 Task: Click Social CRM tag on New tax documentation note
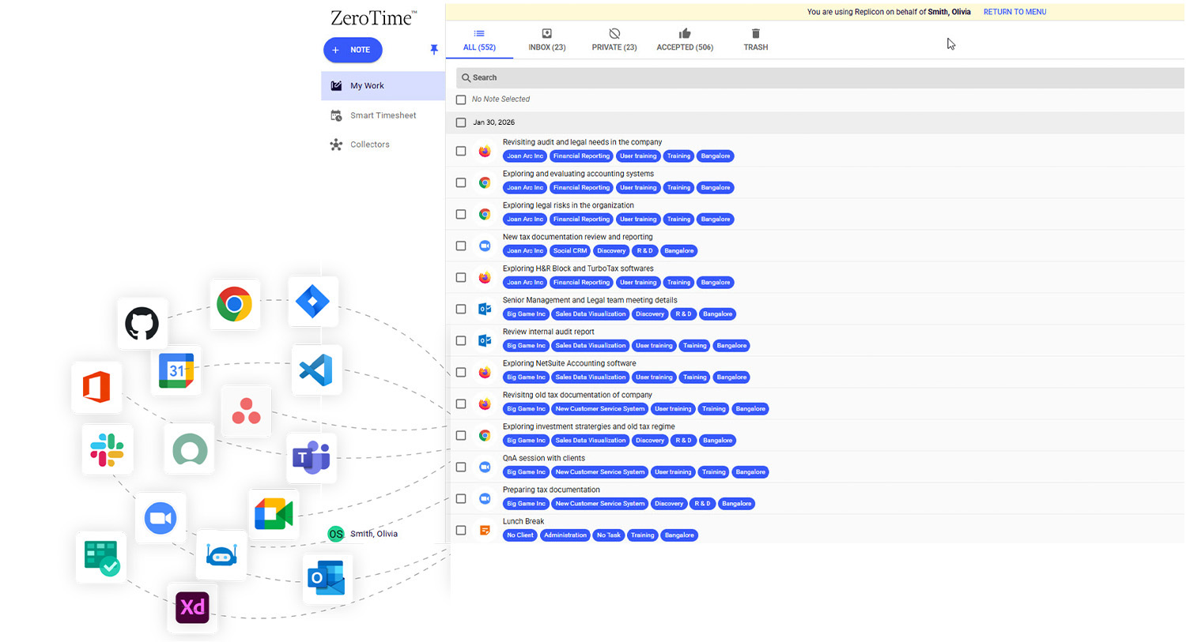click(x=570, y=251)
